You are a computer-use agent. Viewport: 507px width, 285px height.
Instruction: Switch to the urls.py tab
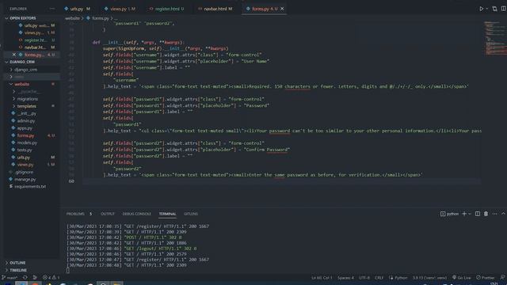pyautogui.click(x=77, y=9)
